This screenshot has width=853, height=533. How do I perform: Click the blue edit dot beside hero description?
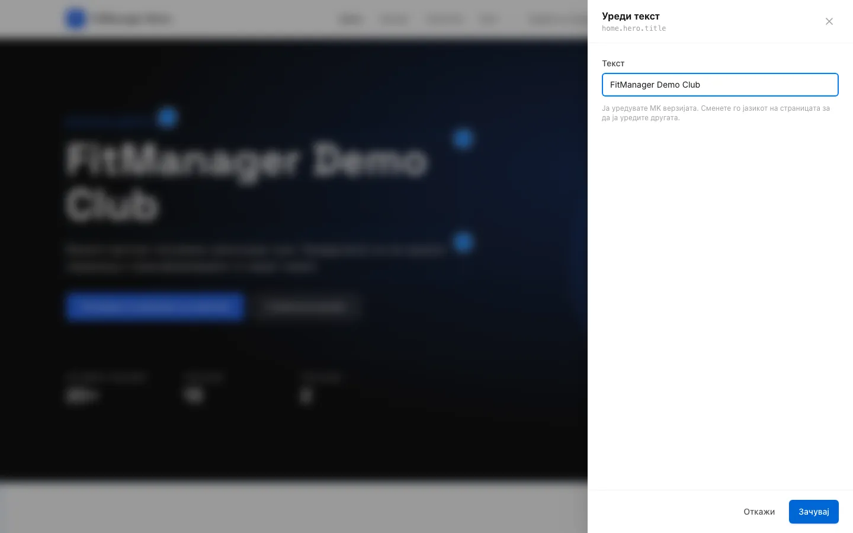tap(463, 242)
